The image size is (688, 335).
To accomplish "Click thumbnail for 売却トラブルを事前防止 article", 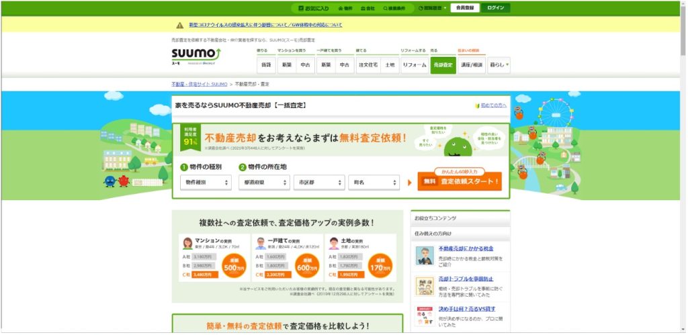I will (425, 286).
